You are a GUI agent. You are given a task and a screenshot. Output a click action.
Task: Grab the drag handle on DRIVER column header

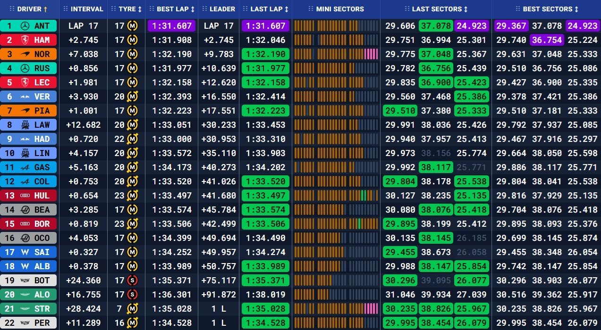12,9
